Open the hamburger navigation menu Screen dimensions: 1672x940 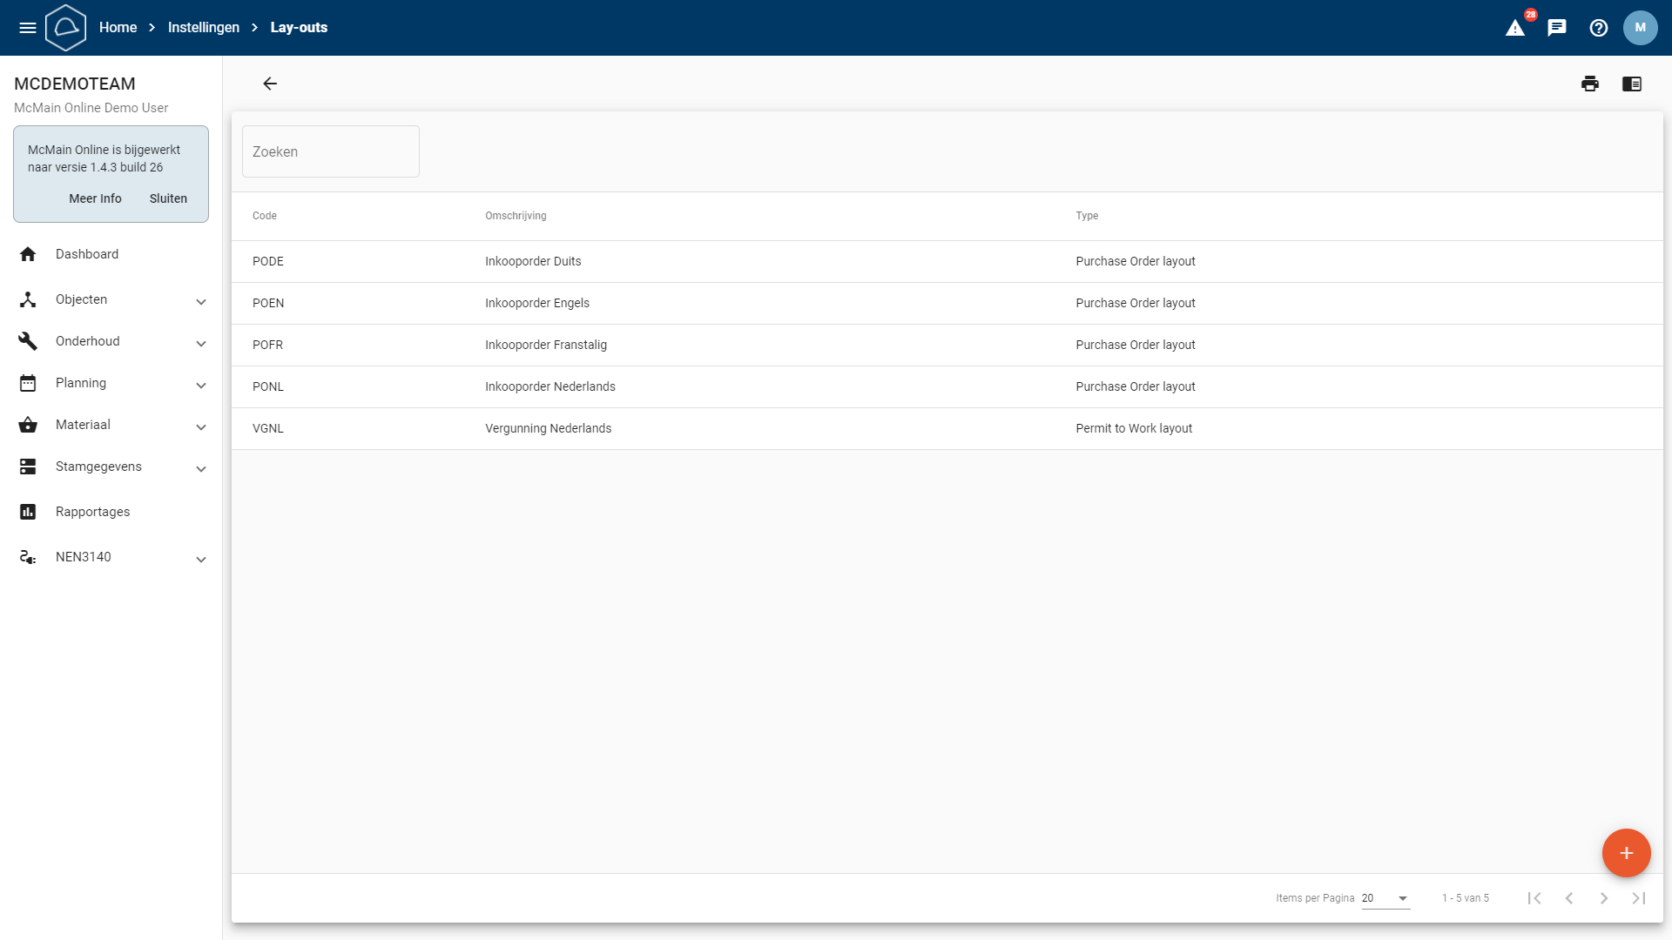28,28
